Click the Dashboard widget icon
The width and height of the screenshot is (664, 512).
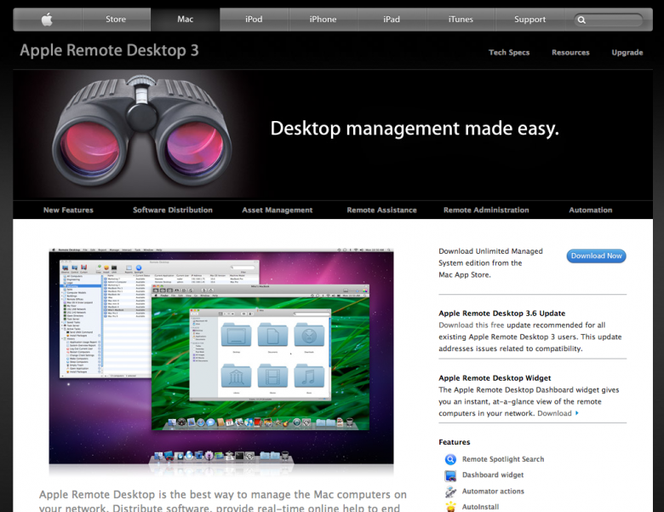[450, 475]
